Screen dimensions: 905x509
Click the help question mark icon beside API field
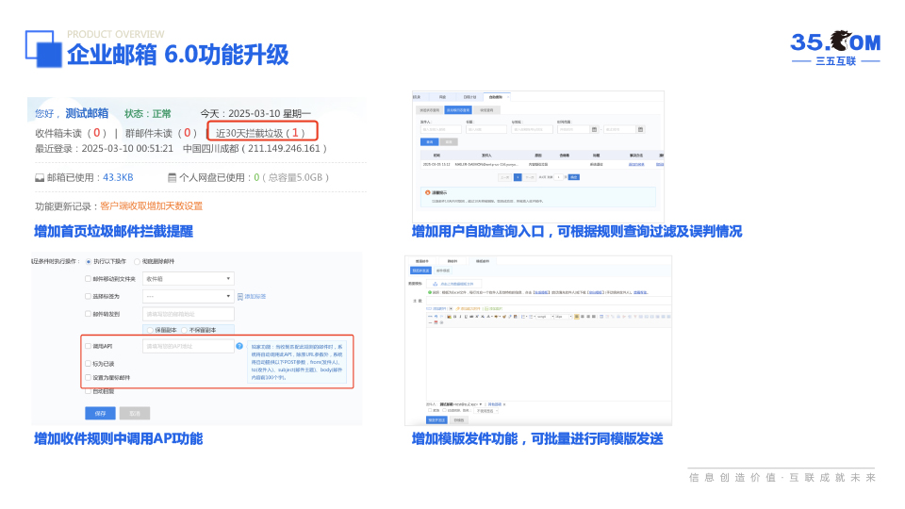click(x=239, y=347)
